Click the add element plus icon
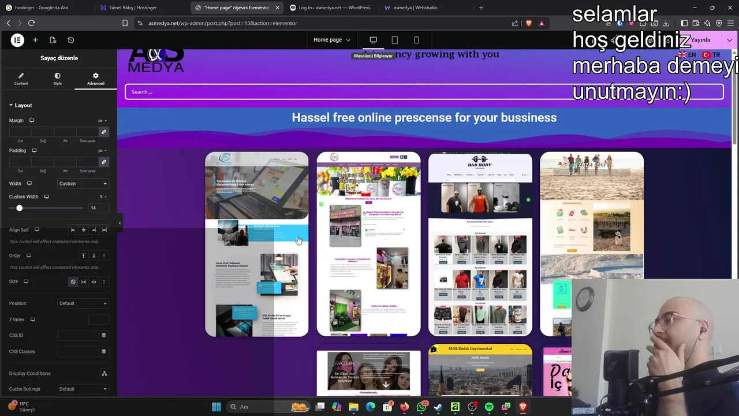The width and height of the screenshot is (739, 416). pyautogui.click(x=35, y=40)
